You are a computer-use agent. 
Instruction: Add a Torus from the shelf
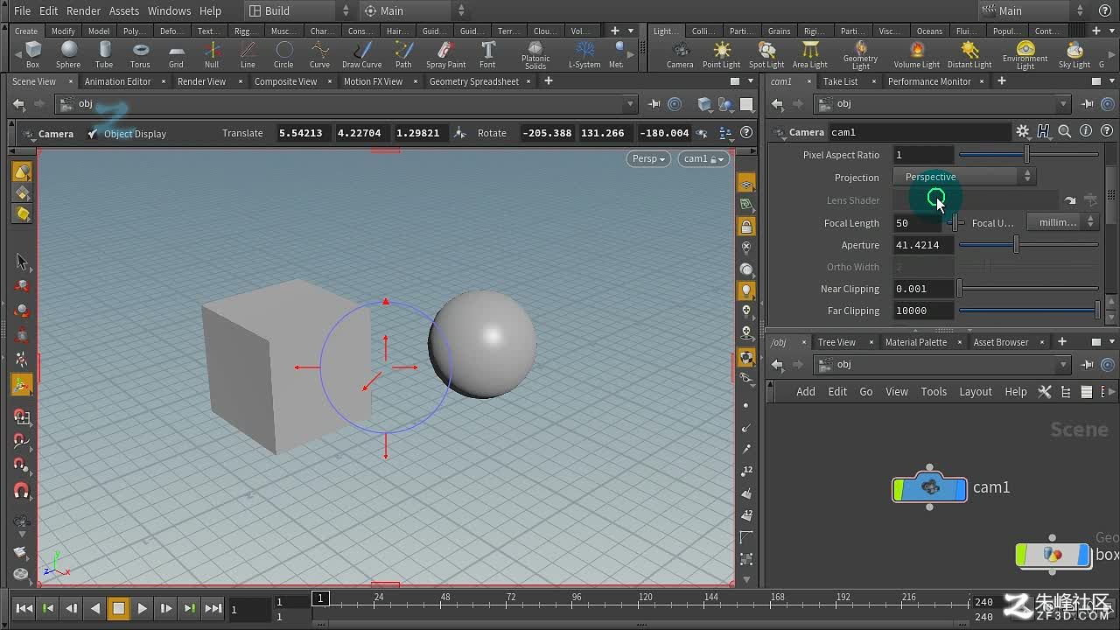pyautogui.click(x=140, y=54)
